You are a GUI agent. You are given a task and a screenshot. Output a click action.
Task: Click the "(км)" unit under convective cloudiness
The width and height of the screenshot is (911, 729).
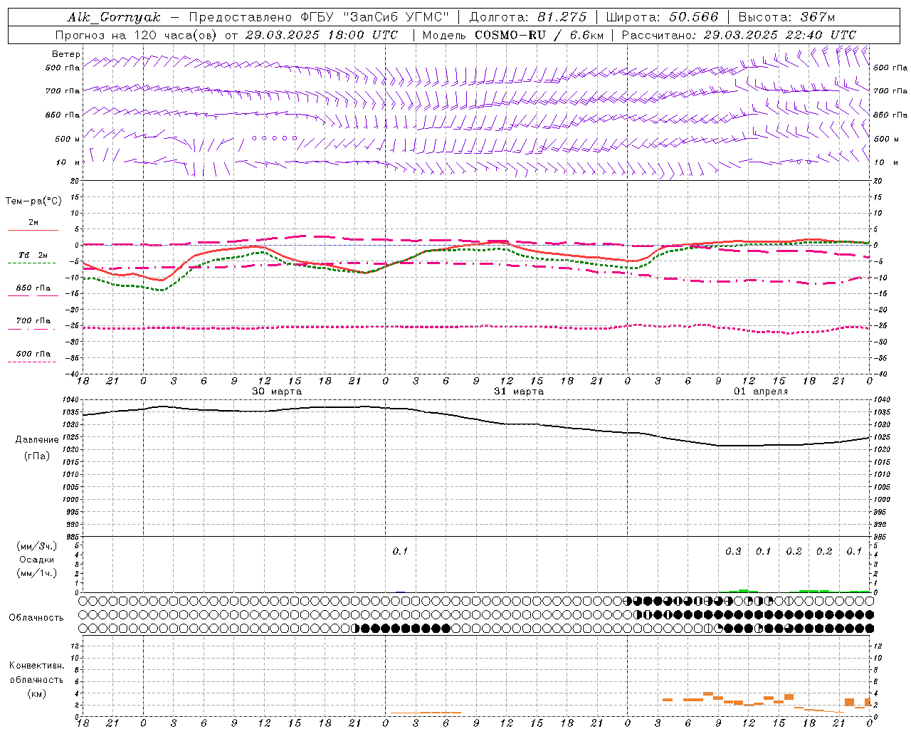pyautogui.click(x=37, y=693)
